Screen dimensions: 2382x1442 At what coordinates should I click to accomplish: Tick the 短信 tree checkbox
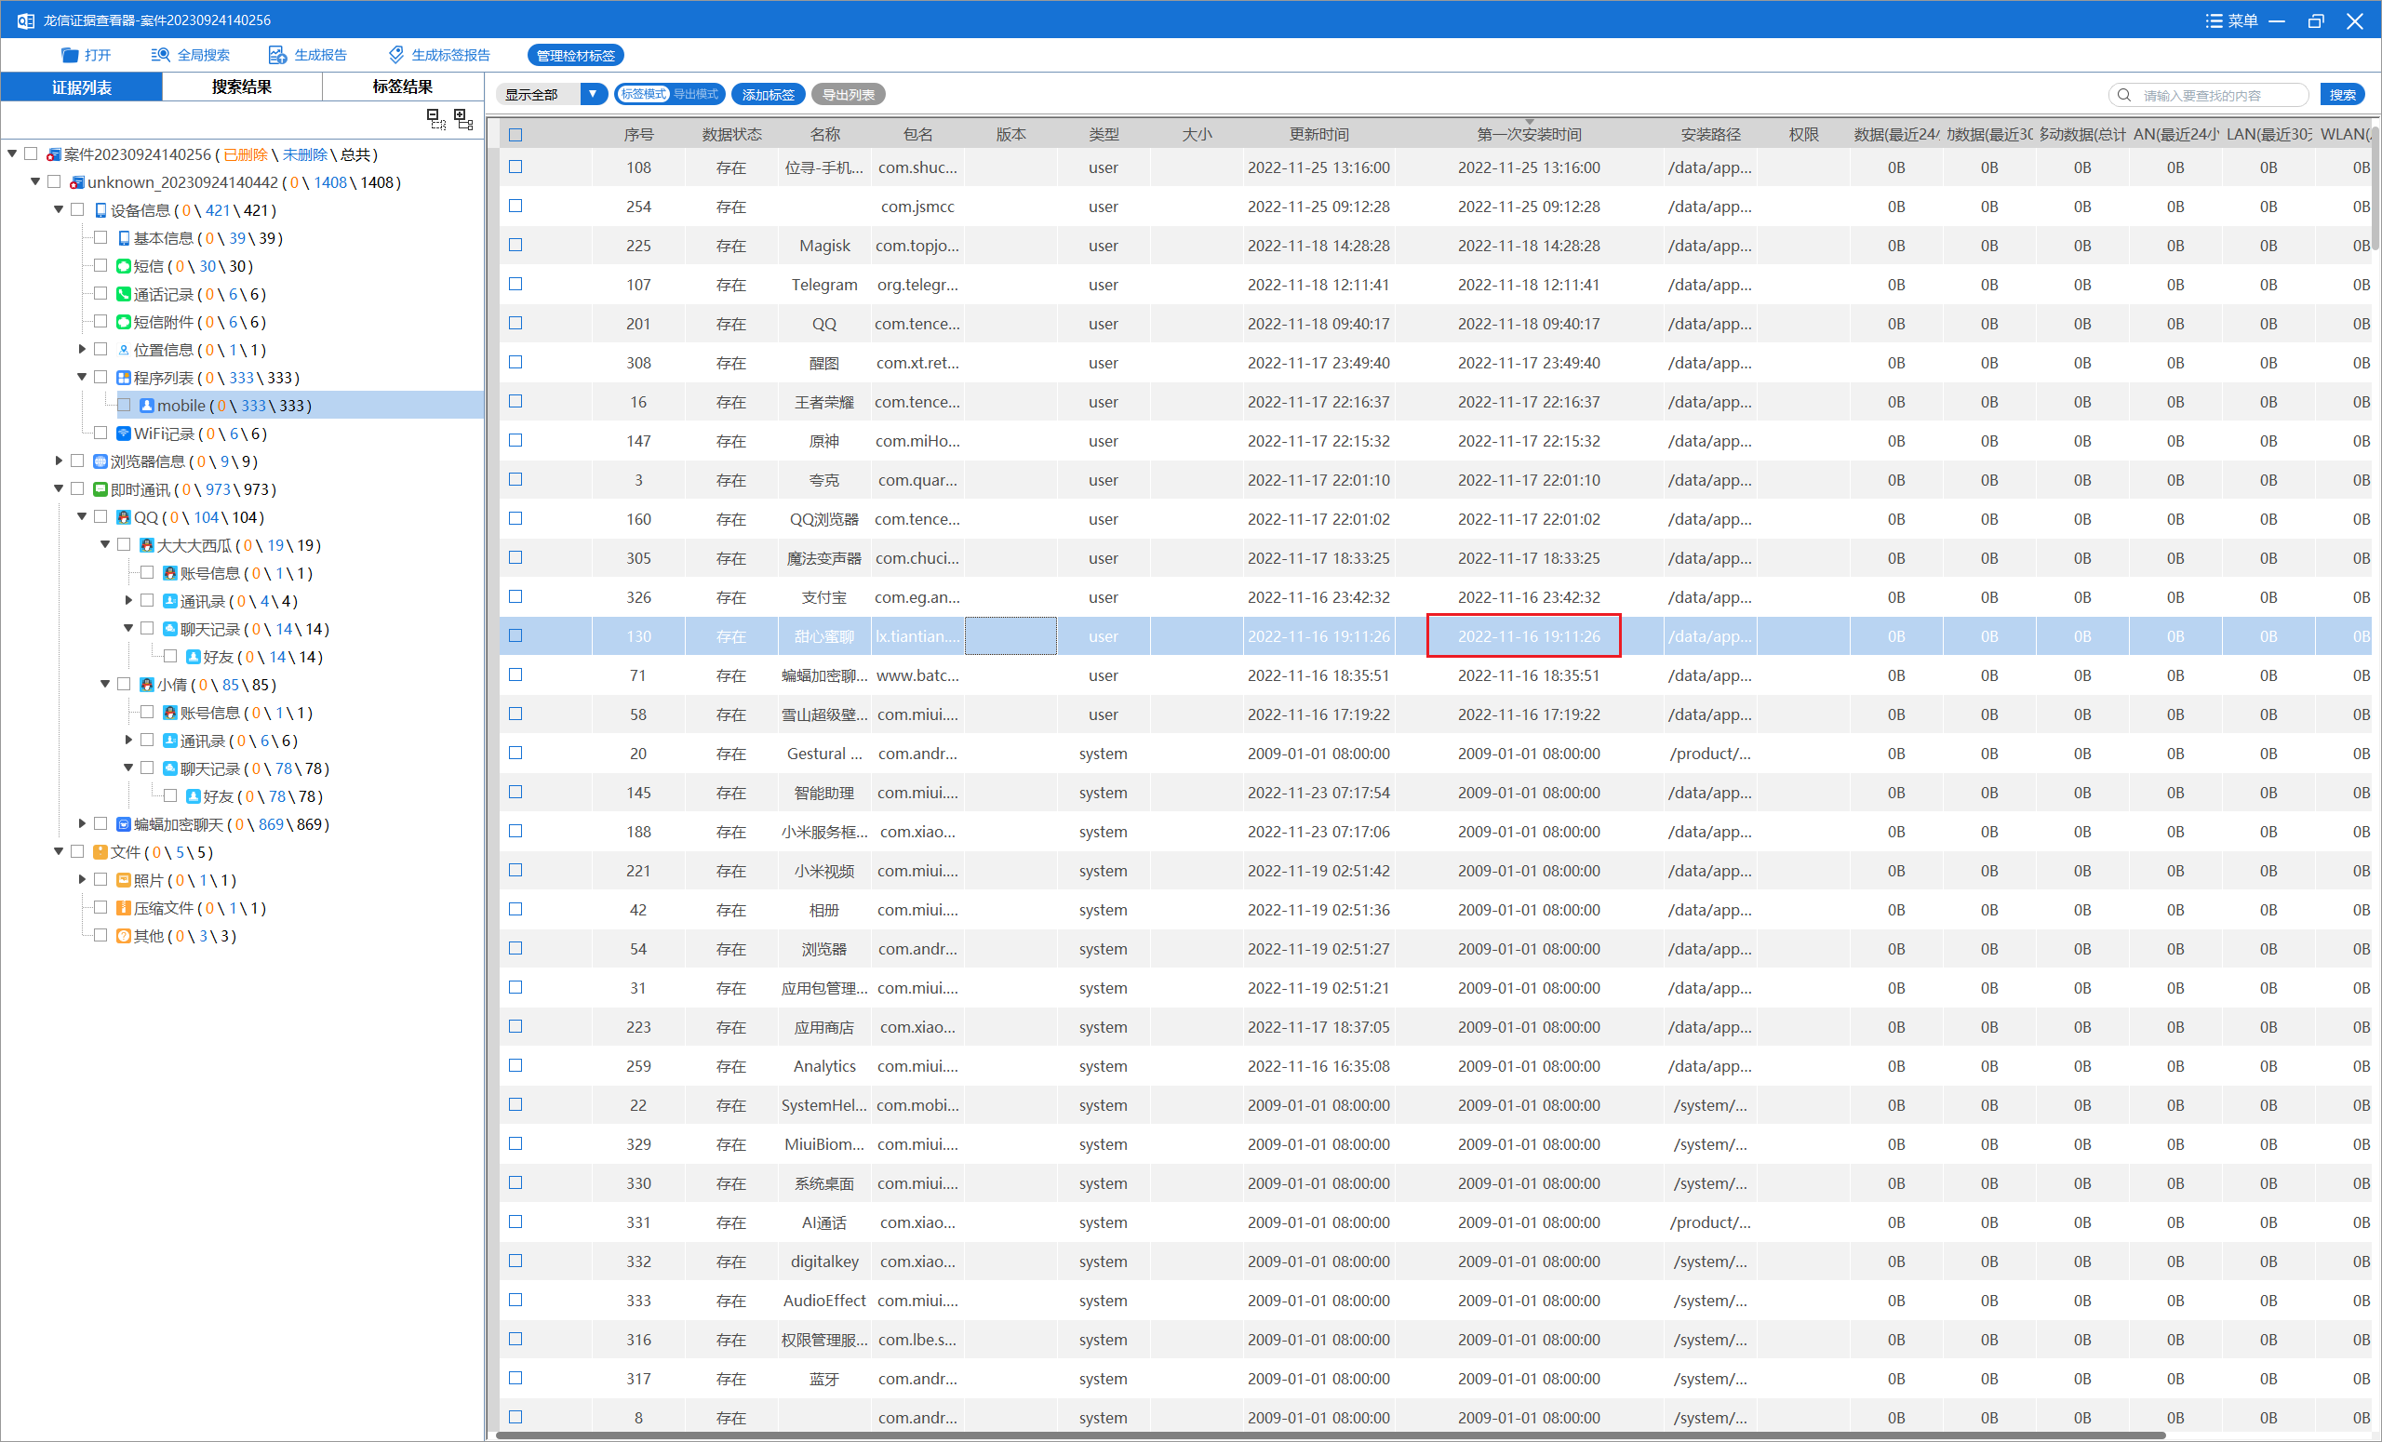pyautogui.click(x=100, y=265)
